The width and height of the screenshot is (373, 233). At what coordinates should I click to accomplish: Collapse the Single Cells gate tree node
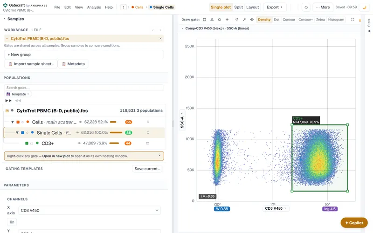pos(17,133)
